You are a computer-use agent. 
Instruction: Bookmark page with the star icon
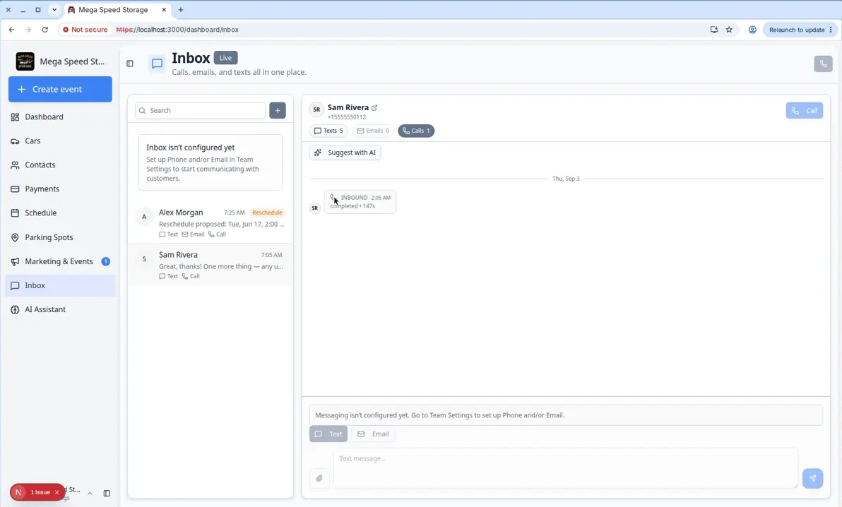[x=729, y=30]
